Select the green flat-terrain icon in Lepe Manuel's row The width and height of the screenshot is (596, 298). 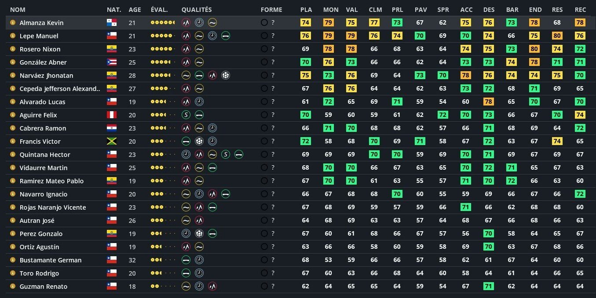pos(226,36)
